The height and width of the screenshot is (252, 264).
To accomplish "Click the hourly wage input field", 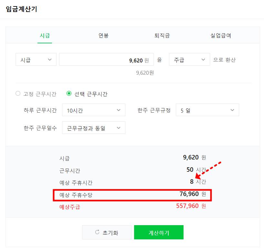I will (x=106, y=59).
